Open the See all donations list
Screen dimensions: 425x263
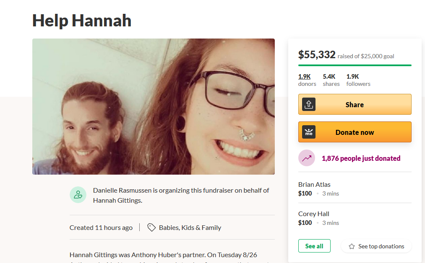pyautogui.click(x=314, y=246)
